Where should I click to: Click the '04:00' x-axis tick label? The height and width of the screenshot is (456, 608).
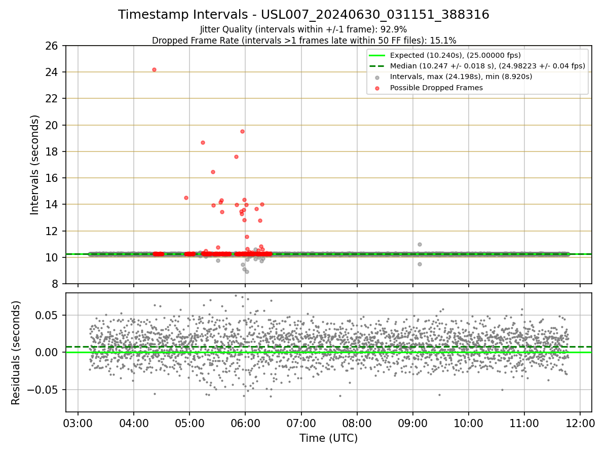pyautogui.click(x=133, y=423)
